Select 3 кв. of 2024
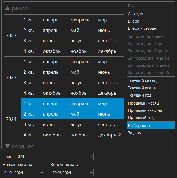Image resolution: width=177 pixels, height=178 pixels. 29,125
